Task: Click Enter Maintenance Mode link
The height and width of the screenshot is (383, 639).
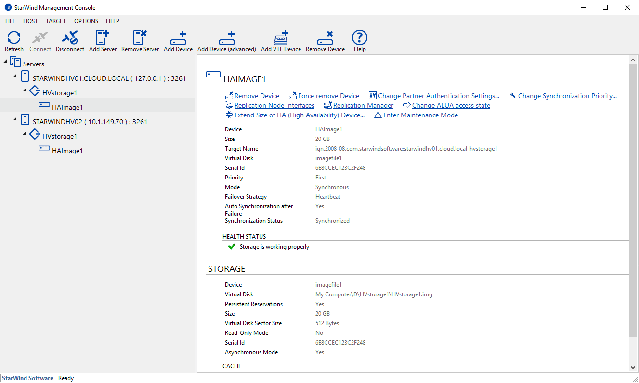Action: click(x=420, y=115)
